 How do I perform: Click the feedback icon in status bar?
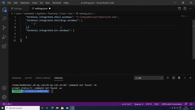[186, 104]
